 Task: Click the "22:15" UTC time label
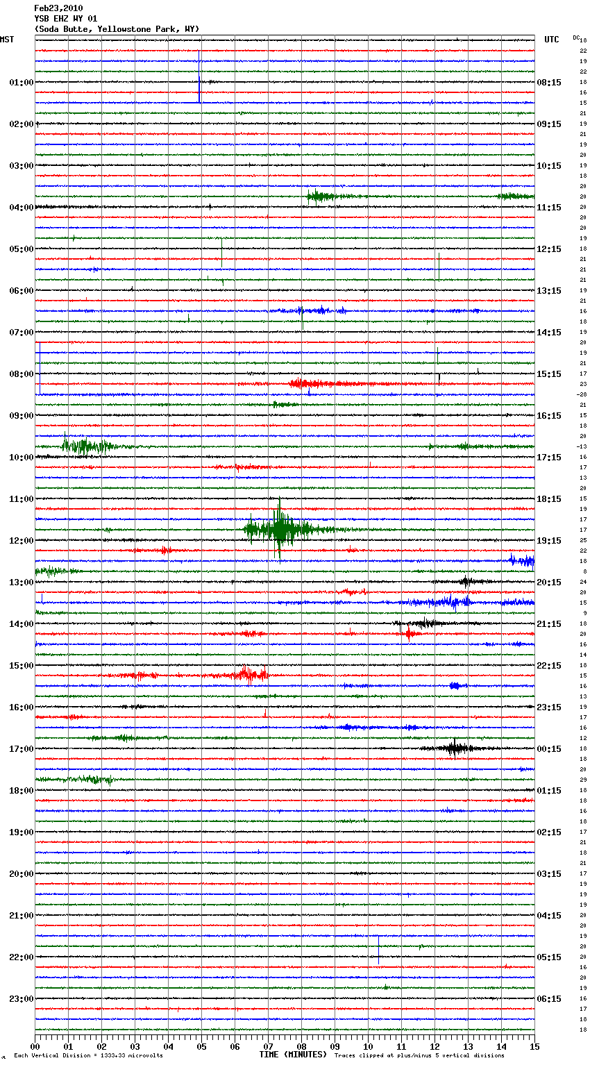pos(549,666)
